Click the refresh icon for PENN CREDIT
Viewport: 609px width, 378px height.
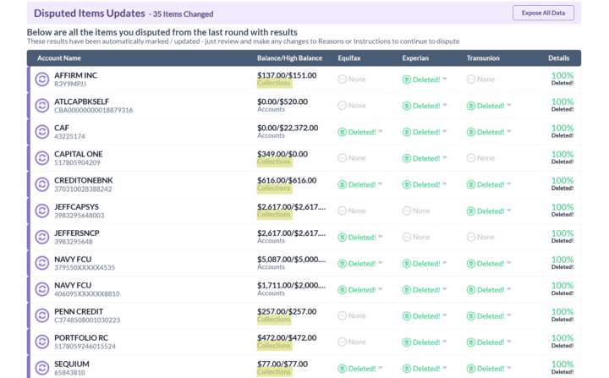42,315
